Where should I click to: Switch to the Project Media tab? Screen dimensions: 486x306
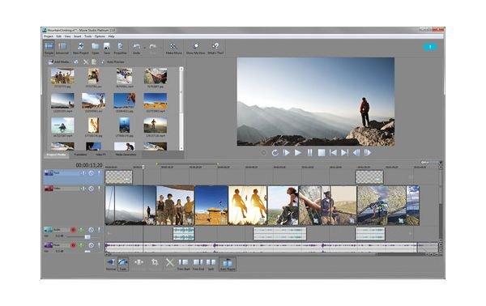[x=56, y=155]
